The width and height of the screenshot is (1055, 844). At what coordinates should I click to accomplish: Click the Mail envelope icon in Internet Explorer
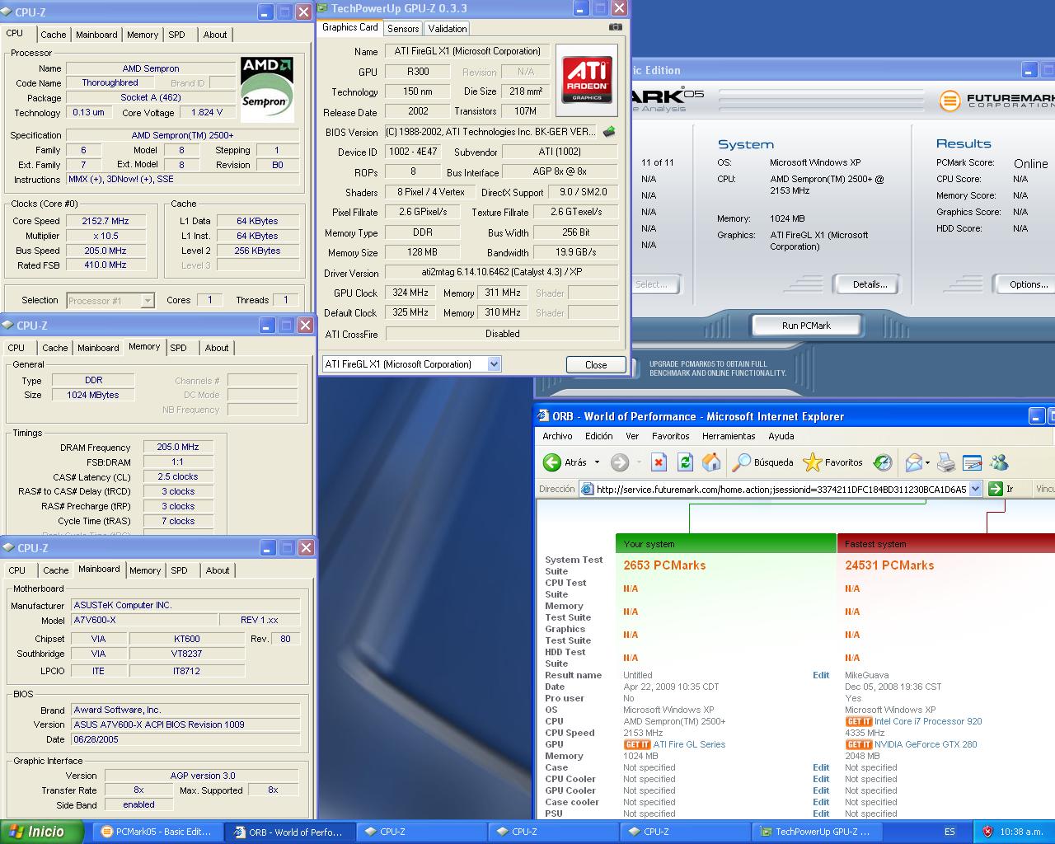coord(913,462)
